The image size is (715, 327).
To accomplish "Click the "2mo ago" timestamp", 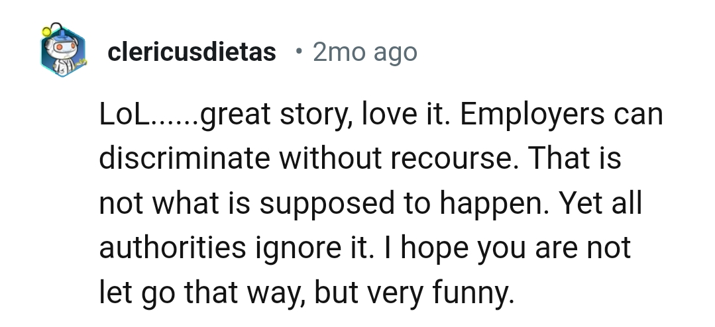I will (x=364, y=52).
